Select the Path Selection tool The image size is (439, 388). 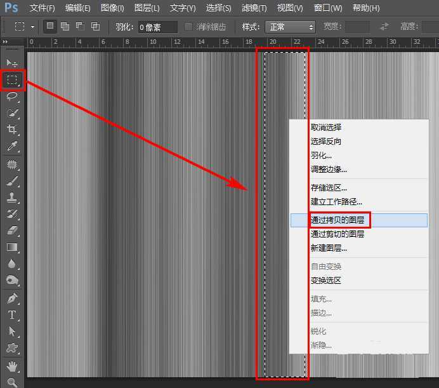tap(12, 331)
